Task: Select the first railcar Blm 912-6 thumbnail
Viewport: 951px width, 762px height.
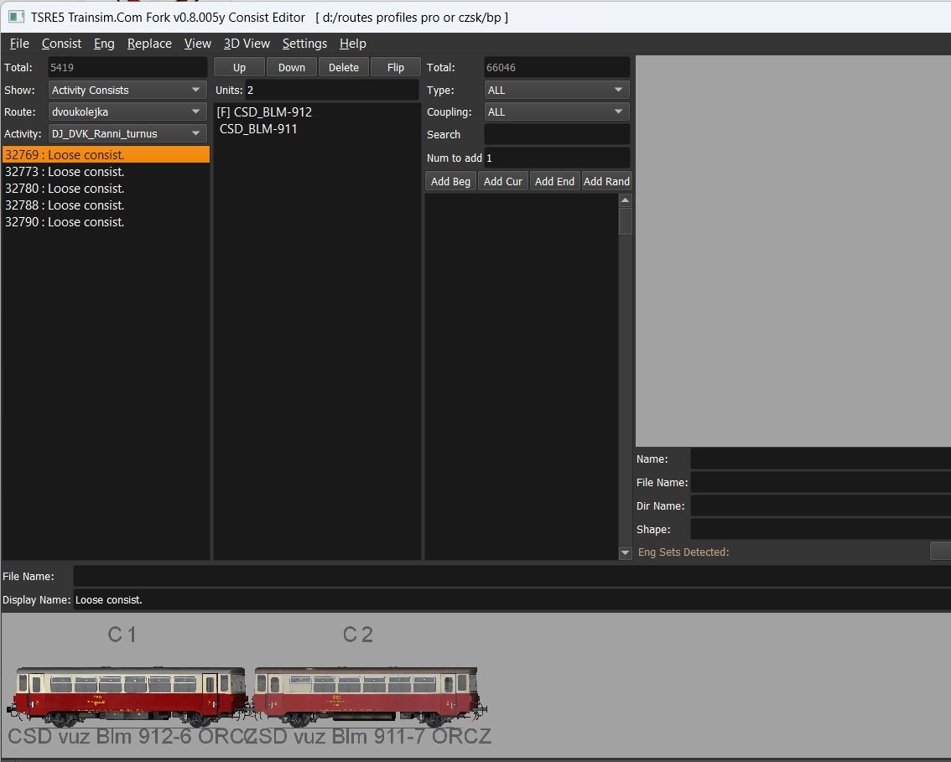Action: click(x=129, y=695)
